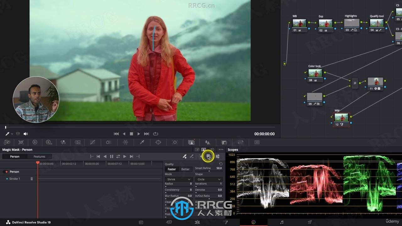Set Quality to Faster
This screenshot has height=226, width=402.
tap(172, 169)
